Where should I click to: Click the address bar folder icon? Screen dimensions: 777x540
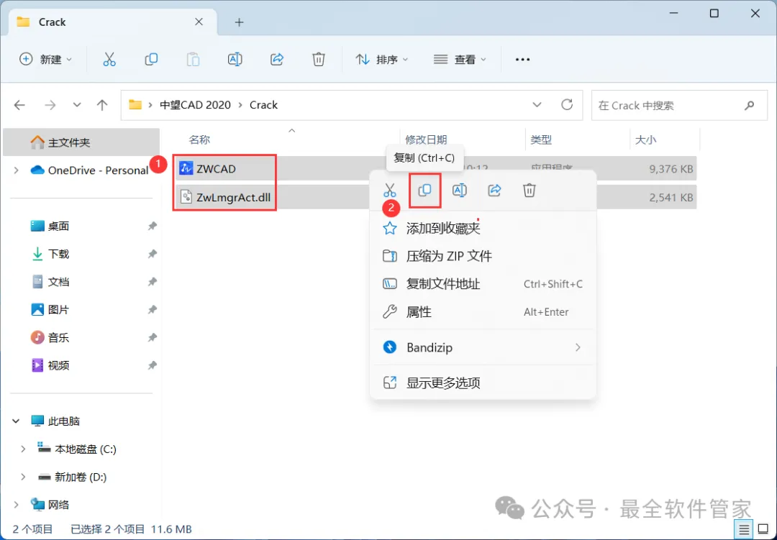(x=135, y=105)
